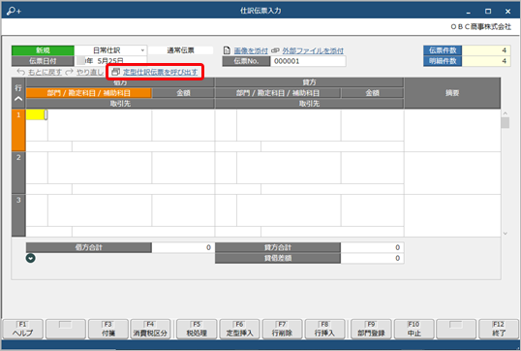Click the 通常伝票 field
Viewport: 521px width, 351px height.
(180, 50)
